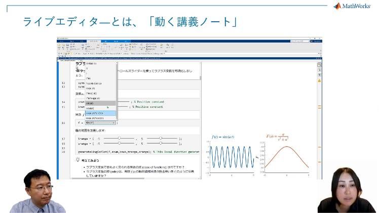Click the srange upper-bound slider on line 18
379x213 pixels.
click(x=161, y=143)
